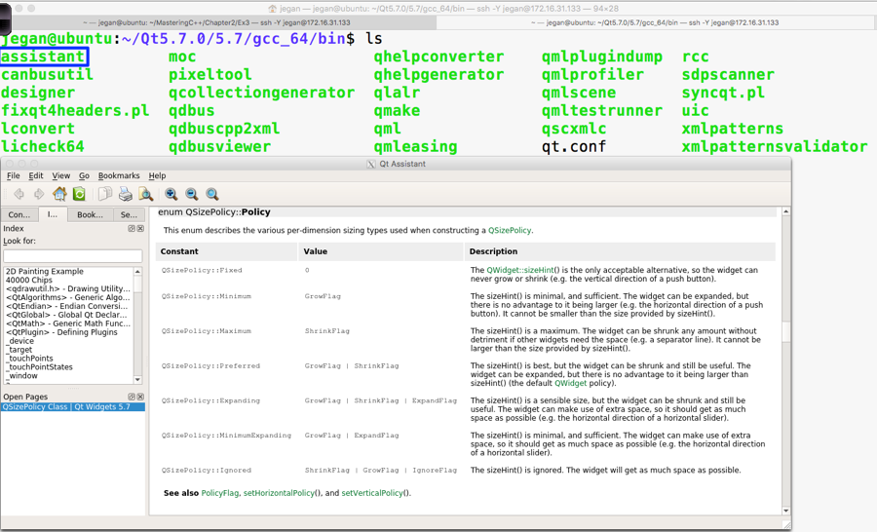Click the Print icon in toolbar
877x532 pixels.
(x=125, y=194)
